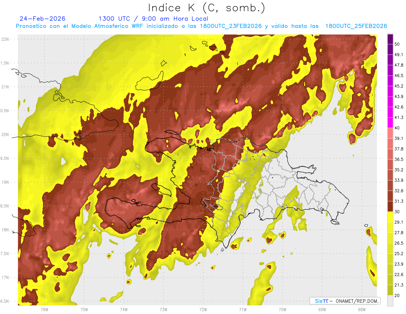
Task: Click the "37.8" colorbar value
Action: click(399, 149)
